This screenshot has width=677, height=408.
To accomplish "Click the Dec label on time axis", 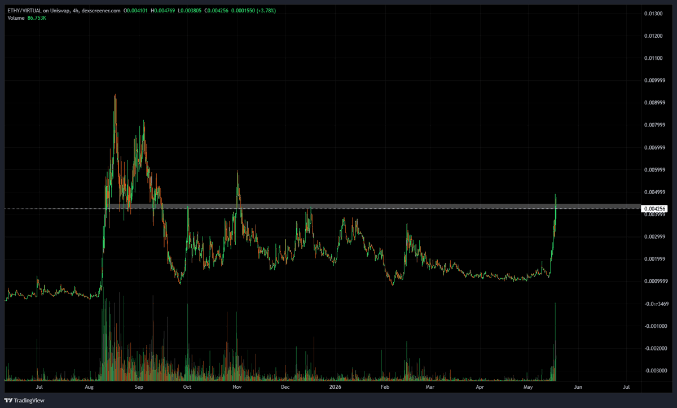I will 285,388.
